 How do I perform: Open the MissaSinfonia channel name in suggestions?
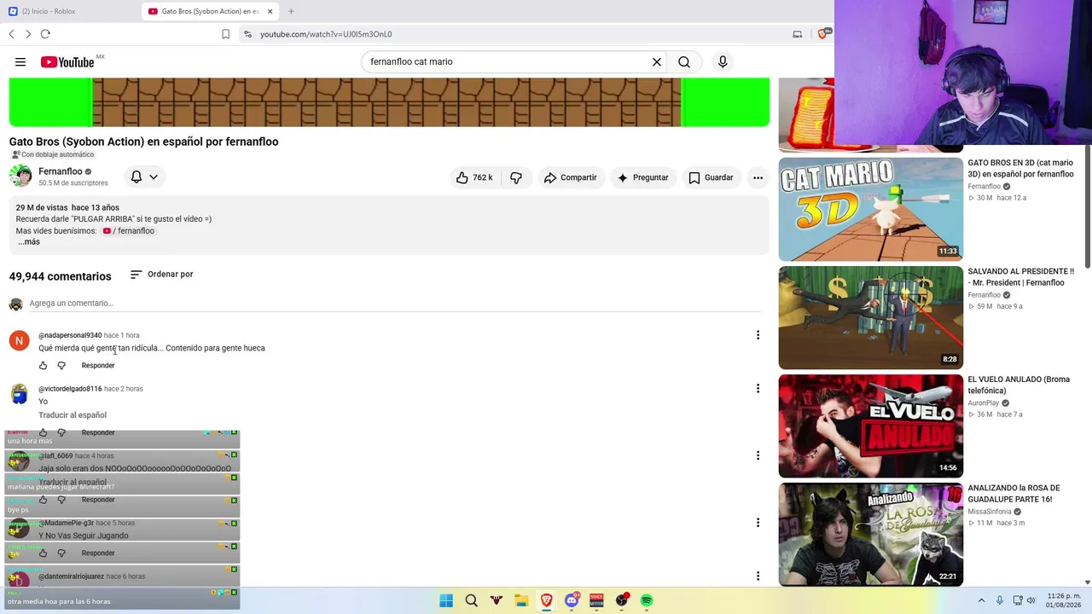[x=990, y=512]
